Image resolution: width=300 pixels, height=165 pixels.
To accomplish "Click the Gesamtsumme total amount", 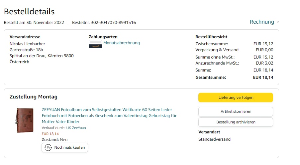I will (x=263, y=78).
